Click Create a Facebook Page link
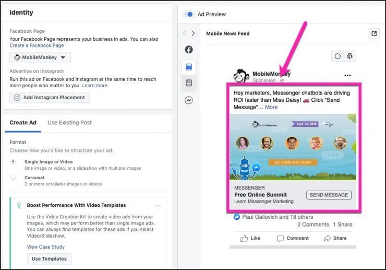The height and width of the screenshot is (270, 386). (37, 45)
